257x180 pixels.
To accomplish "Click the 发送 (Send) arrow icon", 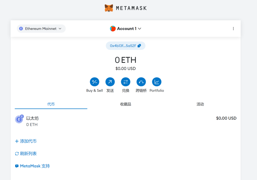I will tap(110, 82).
